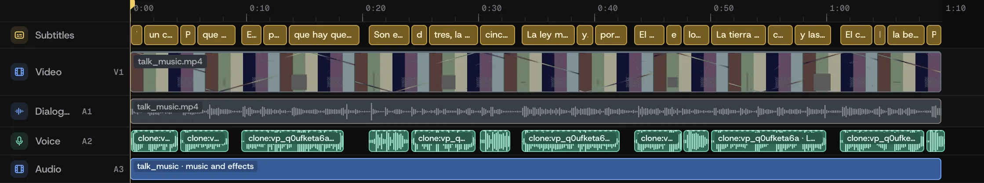Viewport: 984px width, 183px height.
Task: Jump to 1:10 on the time ruler
Action: 955,8
